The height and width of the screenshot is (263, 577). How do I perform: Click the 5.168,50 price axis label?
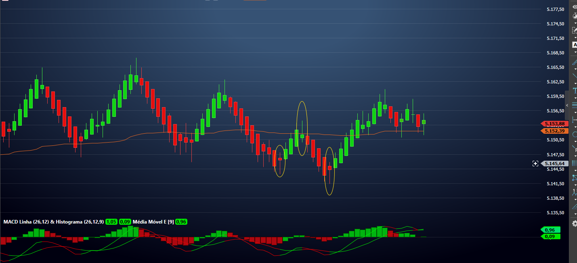(555, 53)
